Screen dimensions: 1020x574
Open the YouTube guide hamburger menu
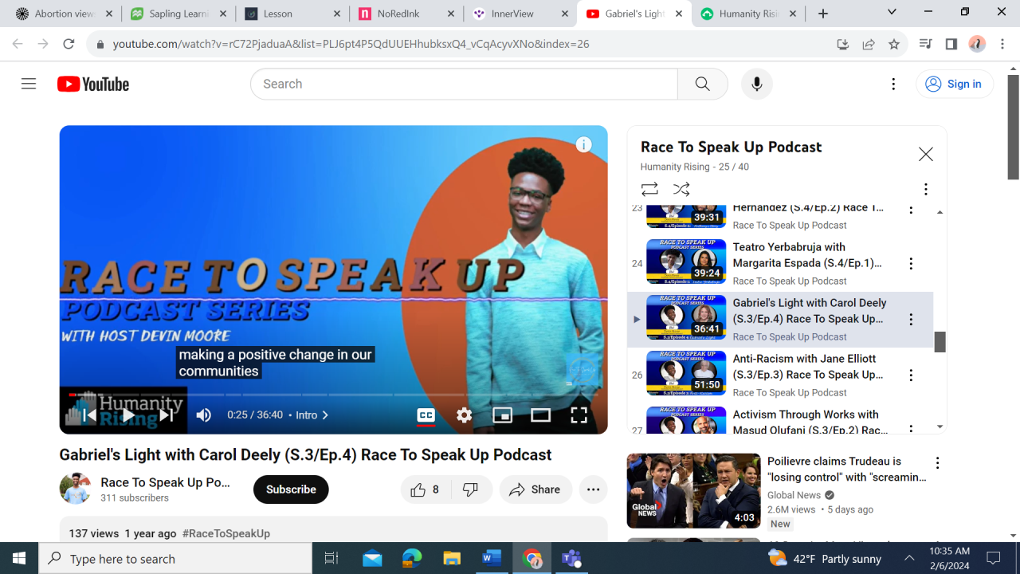[29, 84]
